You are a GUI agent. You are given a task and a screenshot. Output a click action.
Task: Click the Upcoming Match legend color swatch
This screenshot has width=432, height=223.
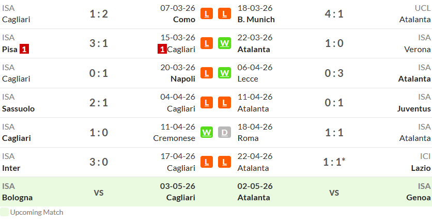click(4, 212)
